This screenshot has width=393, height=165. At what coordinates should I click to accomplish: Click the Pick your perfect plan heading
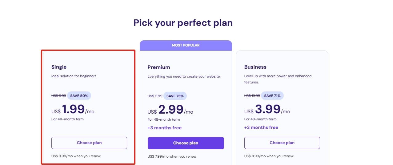tap(183, 23)
